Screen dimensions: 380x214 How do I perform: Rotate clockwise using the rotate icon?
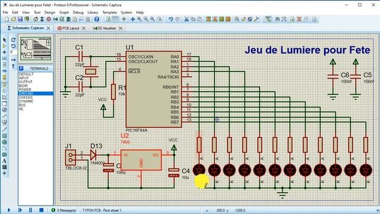(x=13, y=40)
